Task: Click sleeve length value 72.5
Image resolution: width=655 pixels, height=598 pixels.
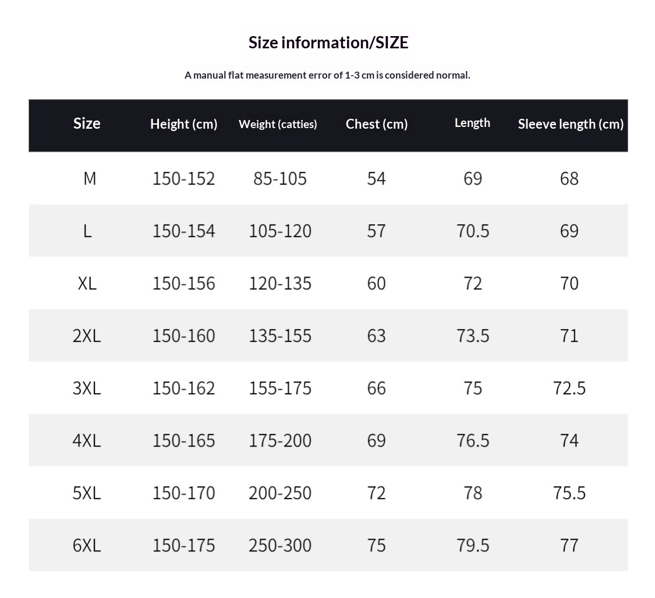Action: tap(569, 388)
